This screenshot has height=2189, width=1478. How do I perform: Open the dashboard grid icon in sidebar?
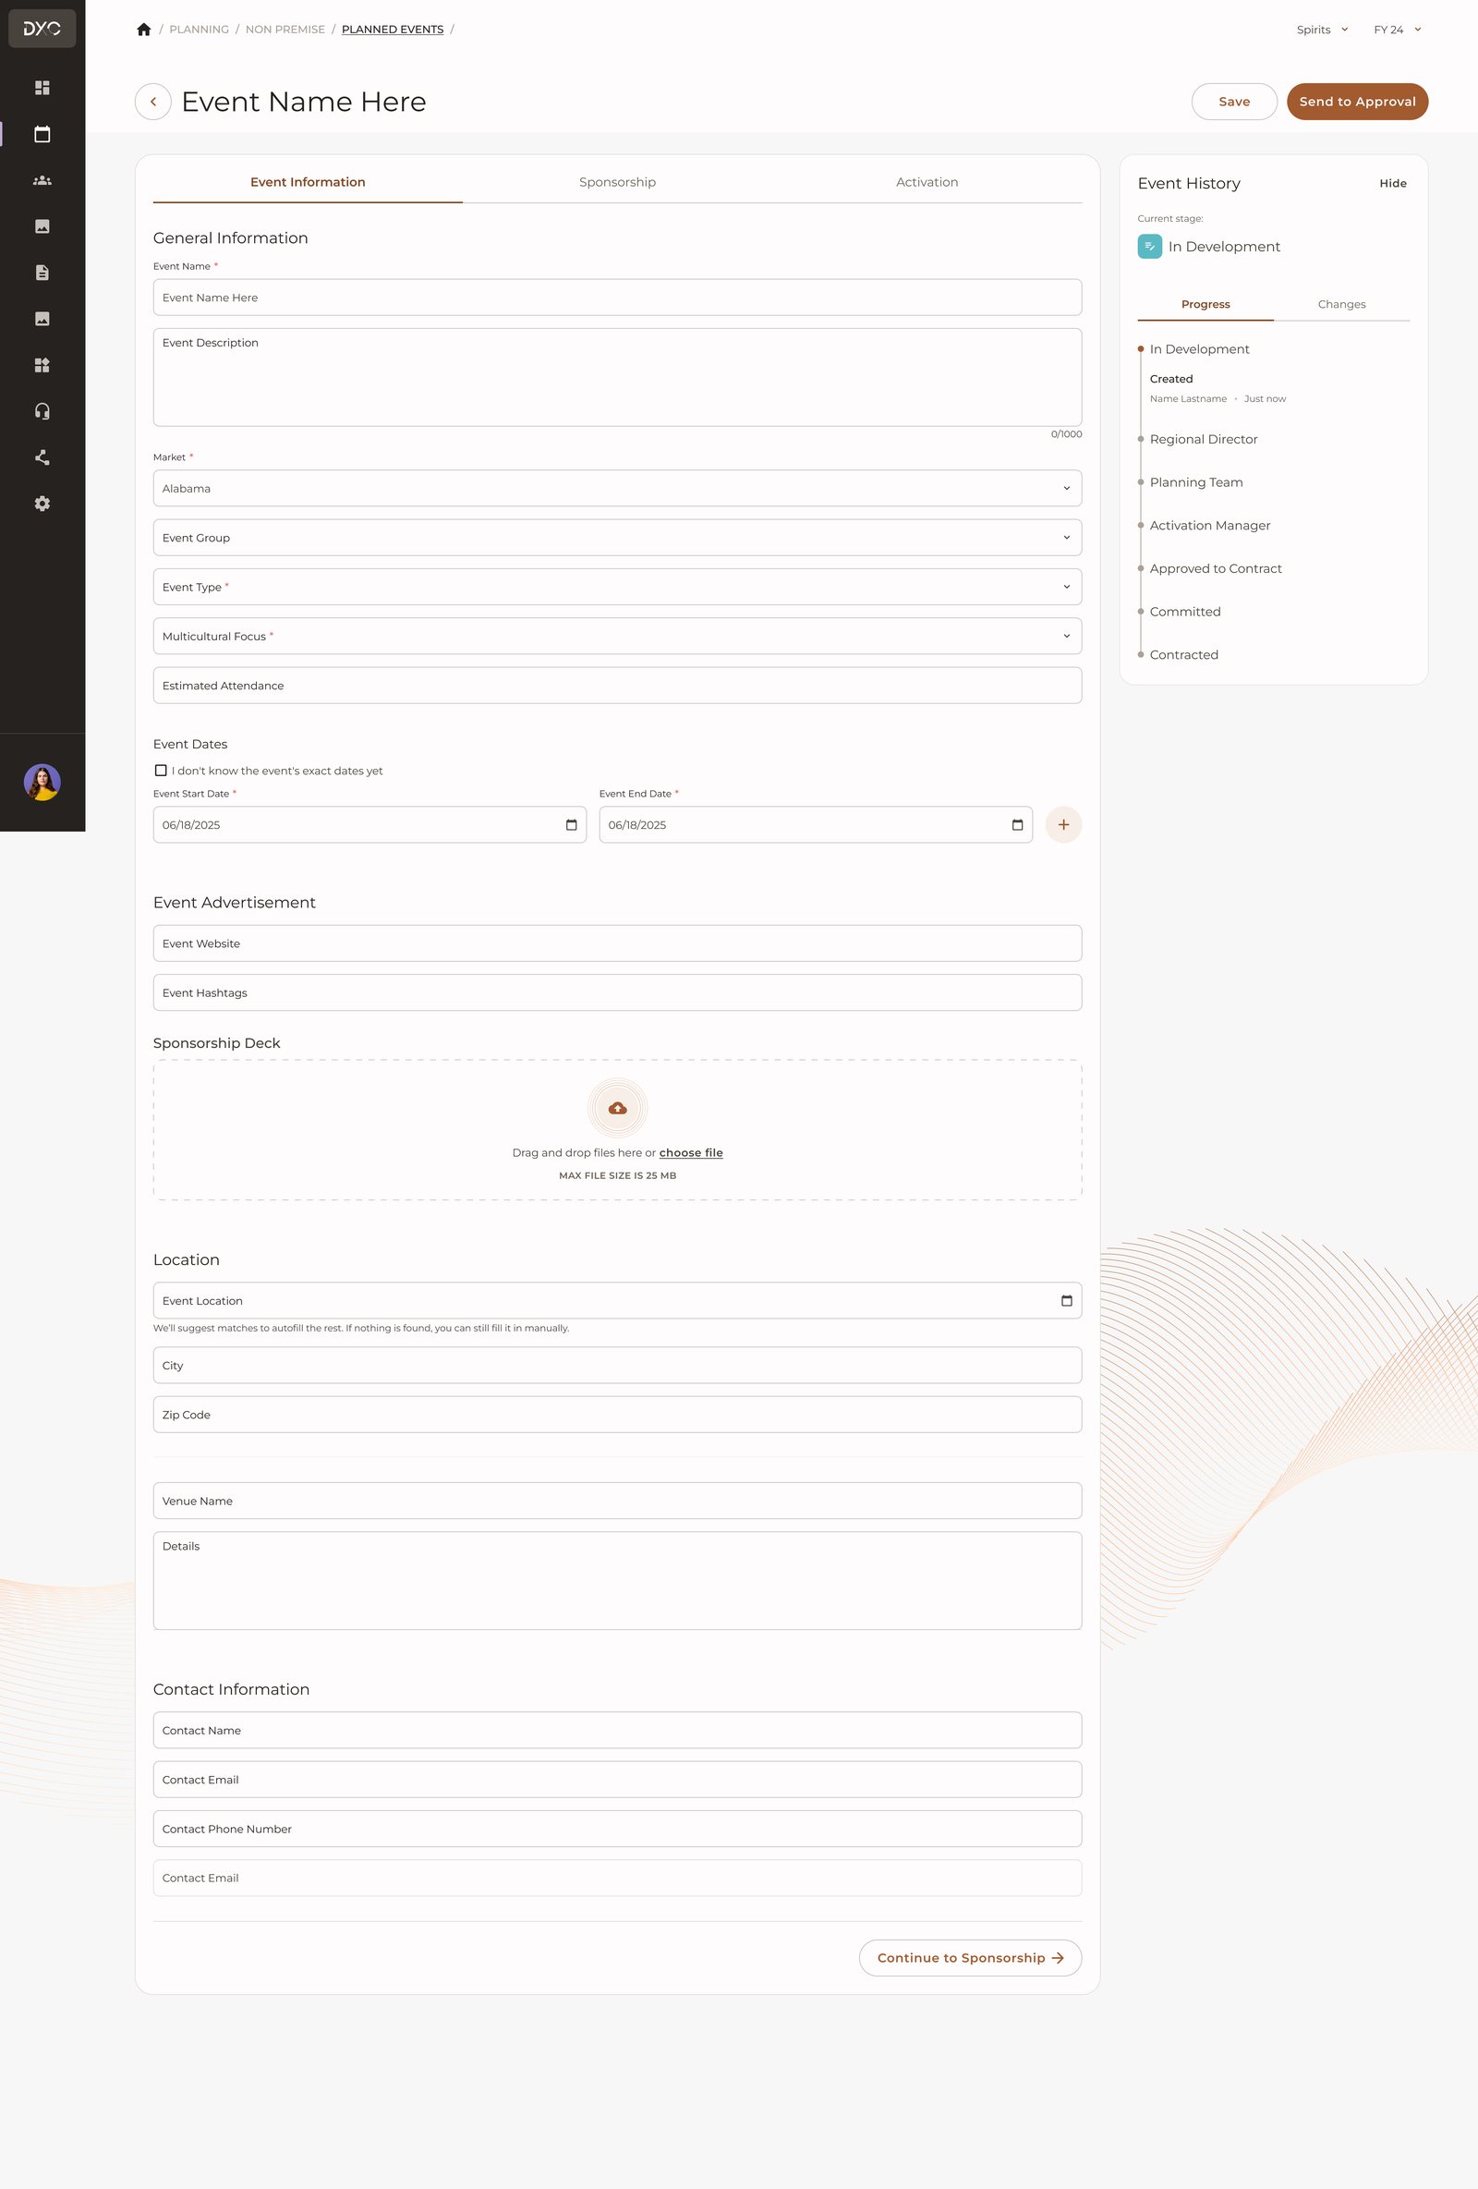tap(42, 88)
